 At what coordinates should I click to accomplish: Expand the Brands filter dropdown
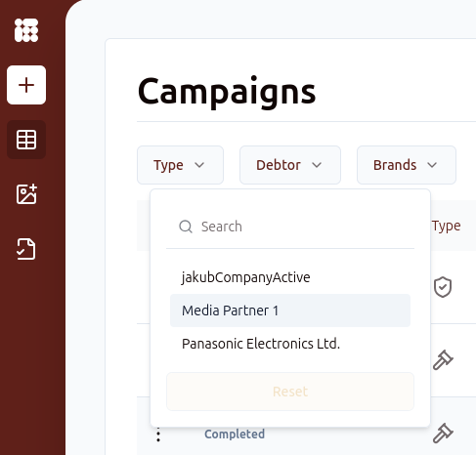coord(407,165)
